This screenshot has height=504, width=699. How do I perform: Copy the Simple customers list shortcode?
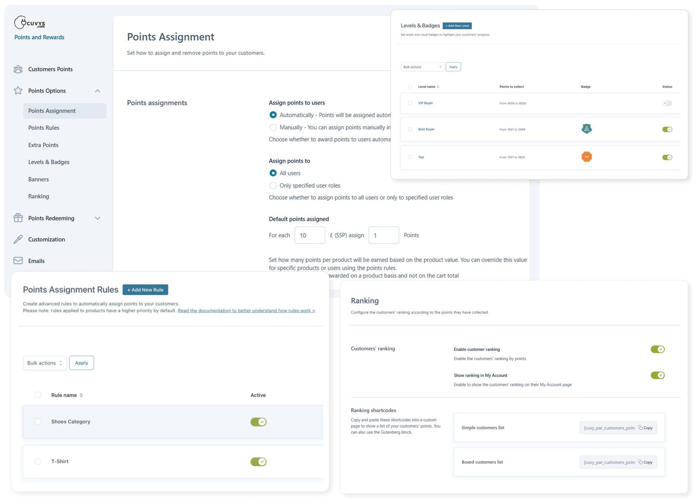[645, 428]
